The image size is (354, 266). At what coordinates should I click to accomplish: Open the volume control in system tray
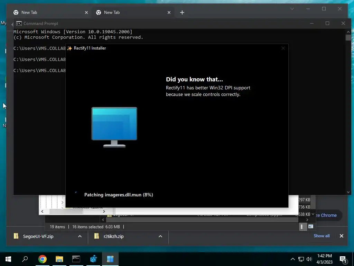(309, 259)
